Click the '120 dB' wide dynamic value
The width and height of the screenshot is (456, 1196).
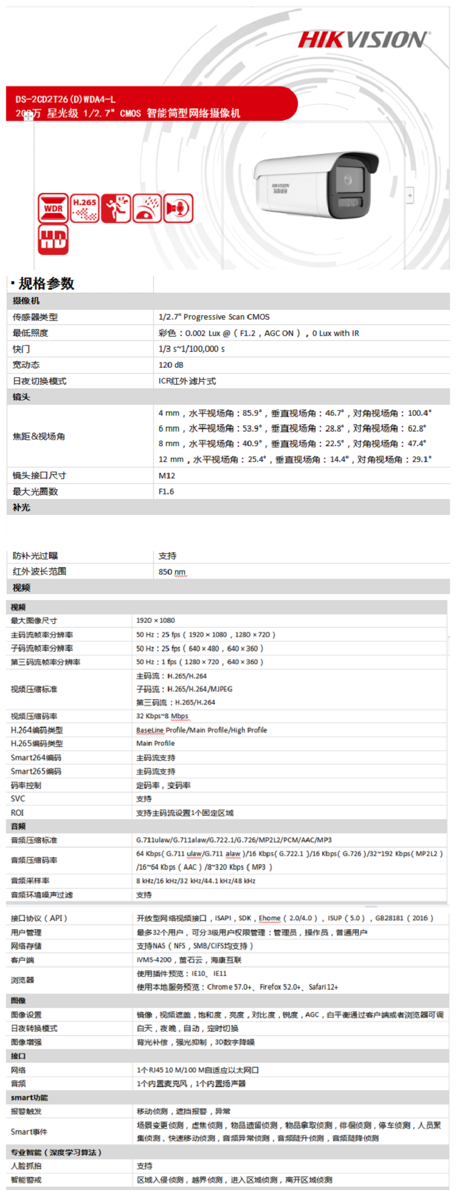click(x=171, y=365)
